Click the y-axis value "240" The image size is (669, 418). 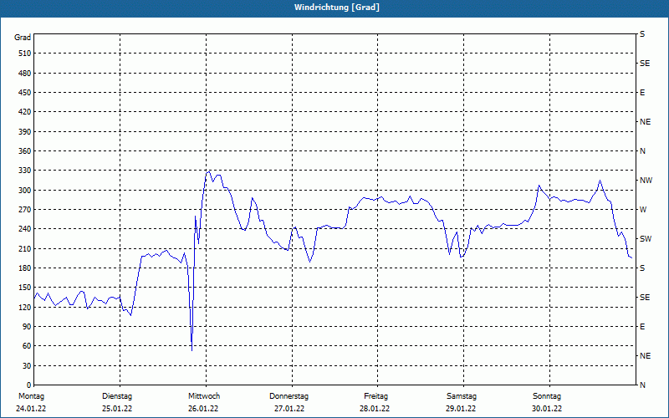pyautogui.click(x=25, y=229)
